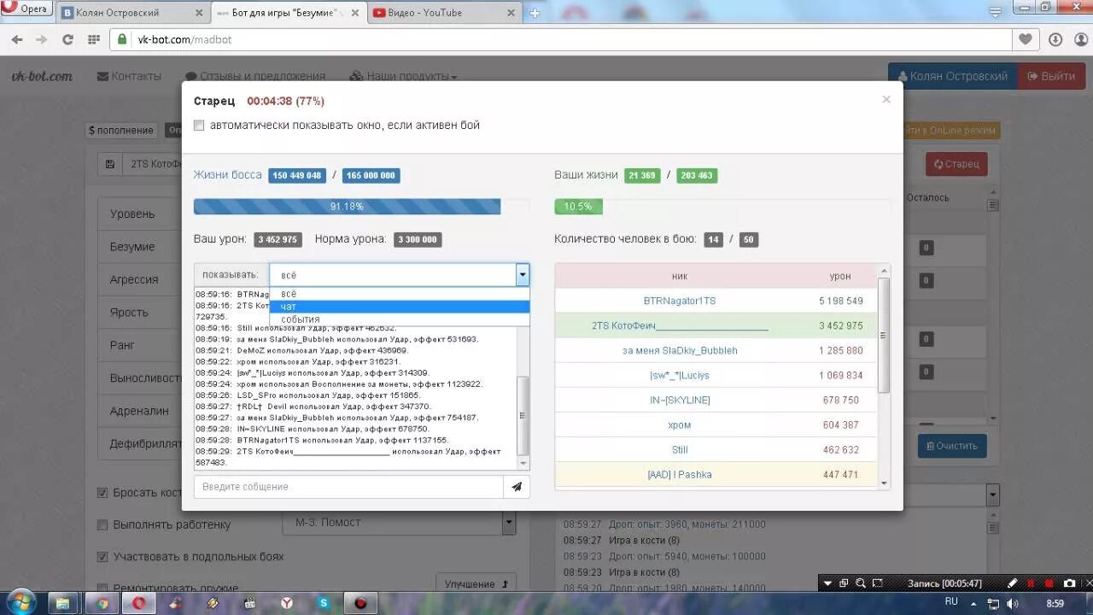Open IN~[SKYLINE] player link

pos(680,400)
